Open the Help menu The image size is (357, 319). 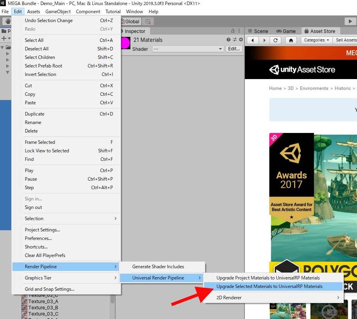coord(153,11)
